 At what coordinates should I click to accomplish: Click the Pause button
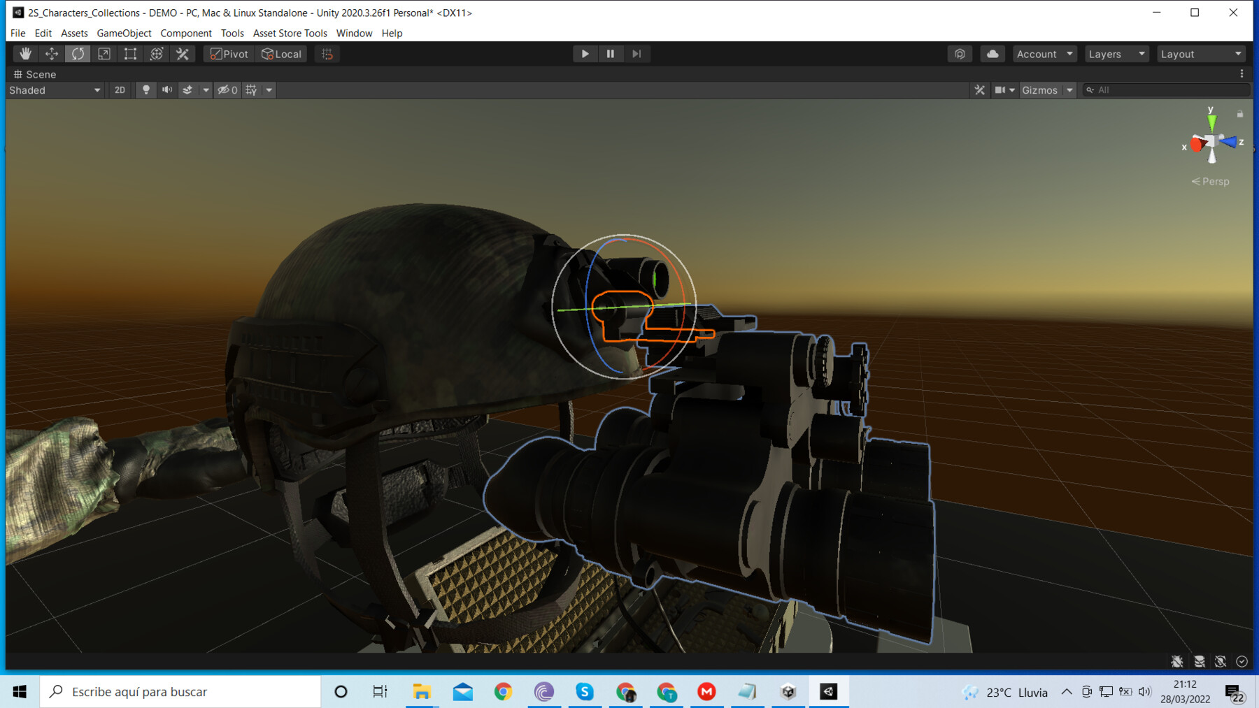pyautogui.click(x=611, y=54)
